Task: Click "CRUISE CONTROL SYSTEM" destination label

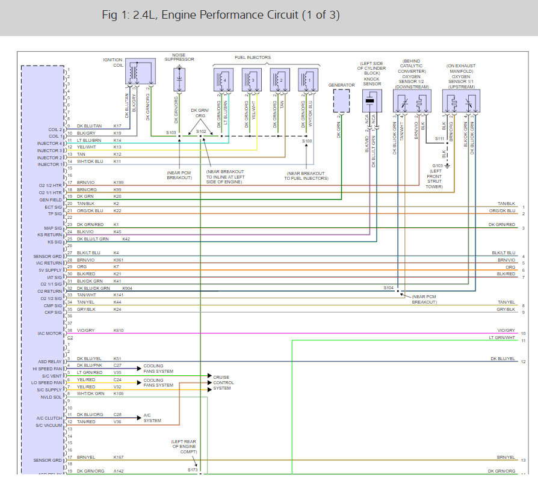Action: point(223,382)
